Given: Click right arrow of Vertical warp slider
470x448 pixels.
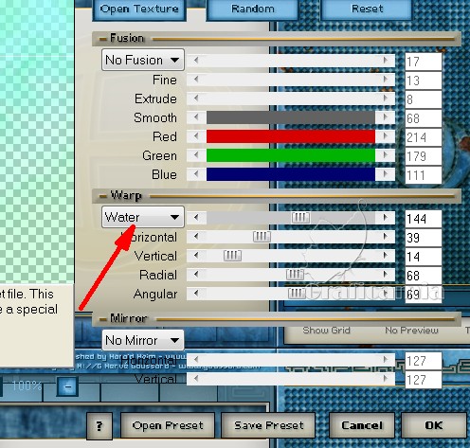Looking at the screenshot, I should (x=386, y=256).
